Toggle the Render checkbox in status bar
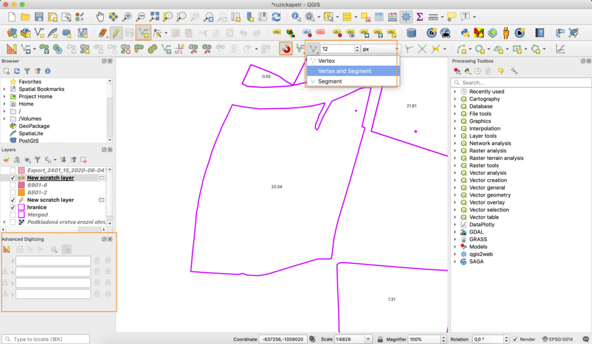Image resolution: width=592 pixels, height=344 pixels. coord(515,339)
